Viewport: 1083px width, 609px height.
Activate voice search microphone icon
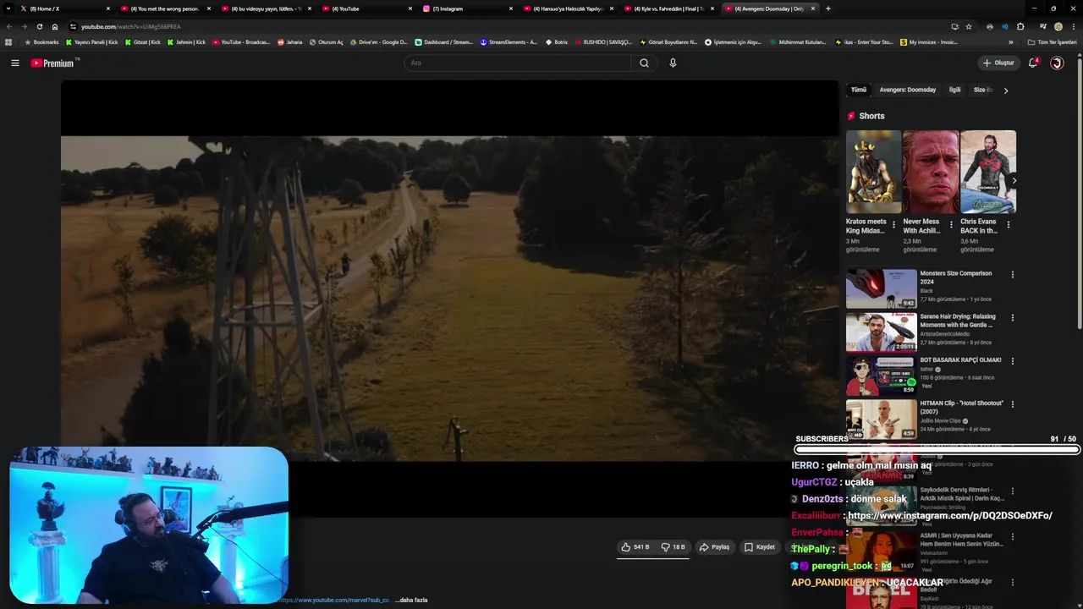click(x=673, y=63)
